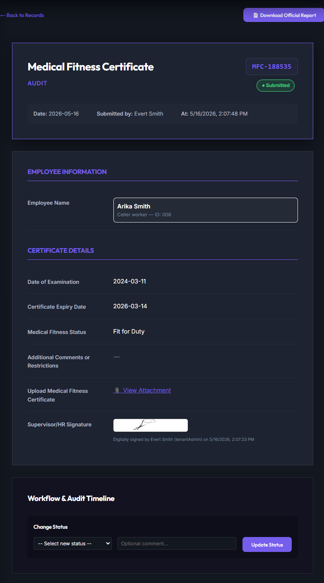Select the Arika Smith employee box
The height and width of the screenshot is (583, 324).
tap(206, 210)
